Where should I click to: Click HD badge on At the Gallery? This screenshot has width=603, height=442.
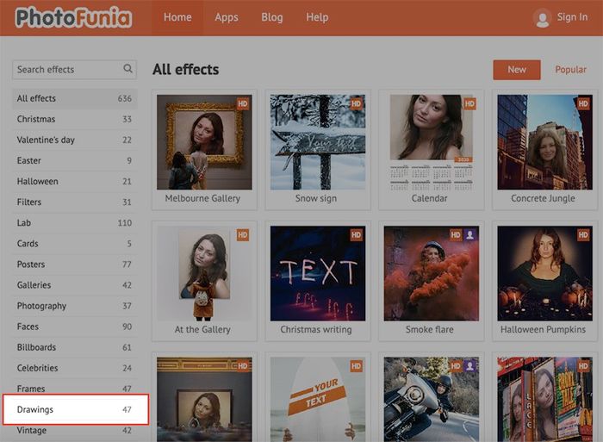(x=243, y=234)
